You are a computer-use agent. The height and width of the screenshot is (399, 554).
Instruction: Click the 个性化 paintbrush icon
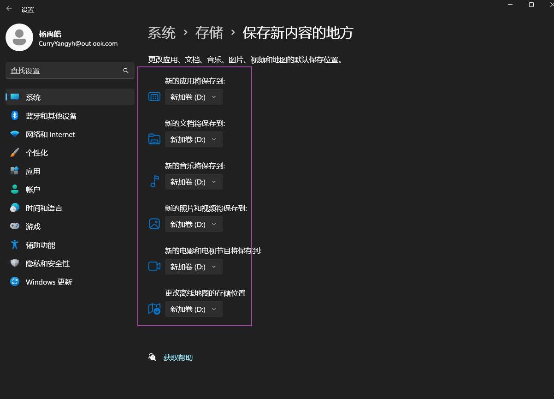click(x=15, y=153)
